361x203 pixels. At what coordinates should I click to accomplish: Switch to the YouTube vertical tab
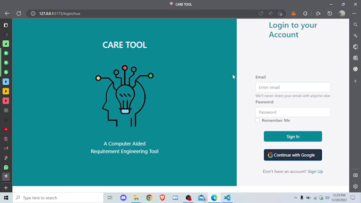coord(6,129)
